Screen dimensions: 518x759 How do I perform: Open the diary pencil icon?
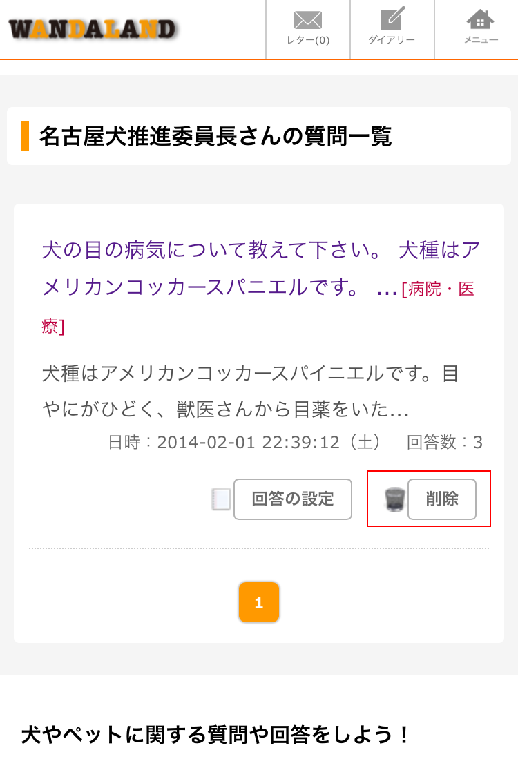392,19
